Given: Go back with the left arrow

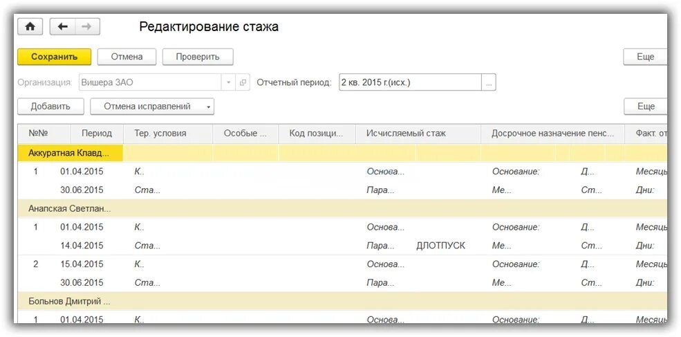Looking at the screenshot, I should click(x=63, y=27).
